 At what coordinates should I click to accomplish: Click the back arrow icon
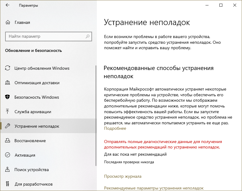tap(7, 5)
